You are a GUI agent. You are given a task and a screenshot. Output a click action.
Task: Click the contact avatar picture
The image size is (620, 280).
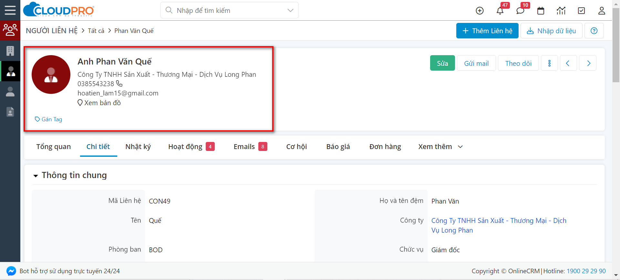coord(51,75)
